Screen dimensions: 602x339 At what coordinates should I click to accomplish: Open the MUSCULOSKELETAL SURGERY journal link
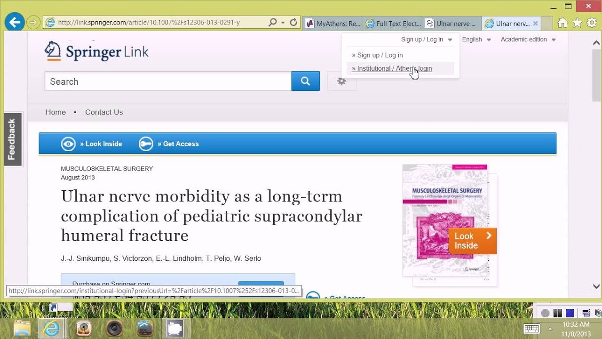click(x=107, y=169)
